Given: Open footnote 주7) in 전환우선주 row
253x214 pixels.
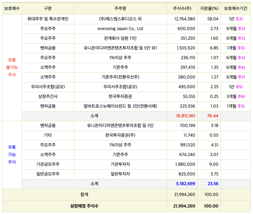Looking at the screenshot, I should 241,77.
